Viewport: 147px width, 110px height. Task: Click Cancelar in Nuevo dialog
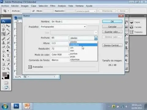point(112,27)
